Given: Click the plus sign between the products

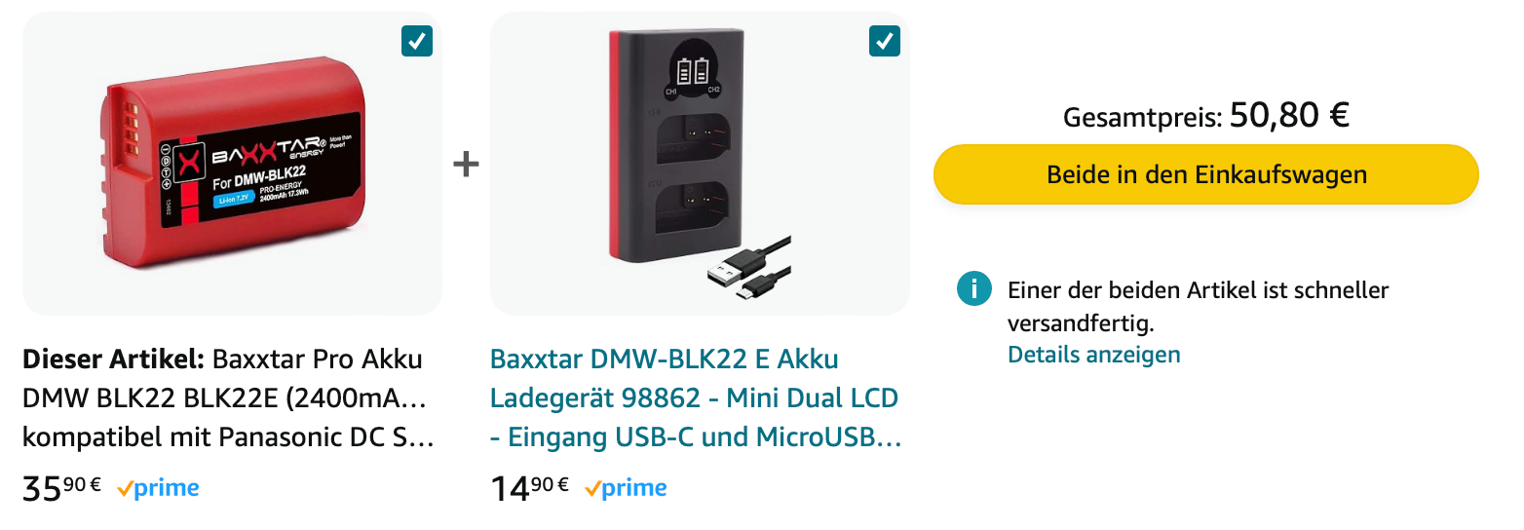Looking at the screenshot, I should [466, 165].
